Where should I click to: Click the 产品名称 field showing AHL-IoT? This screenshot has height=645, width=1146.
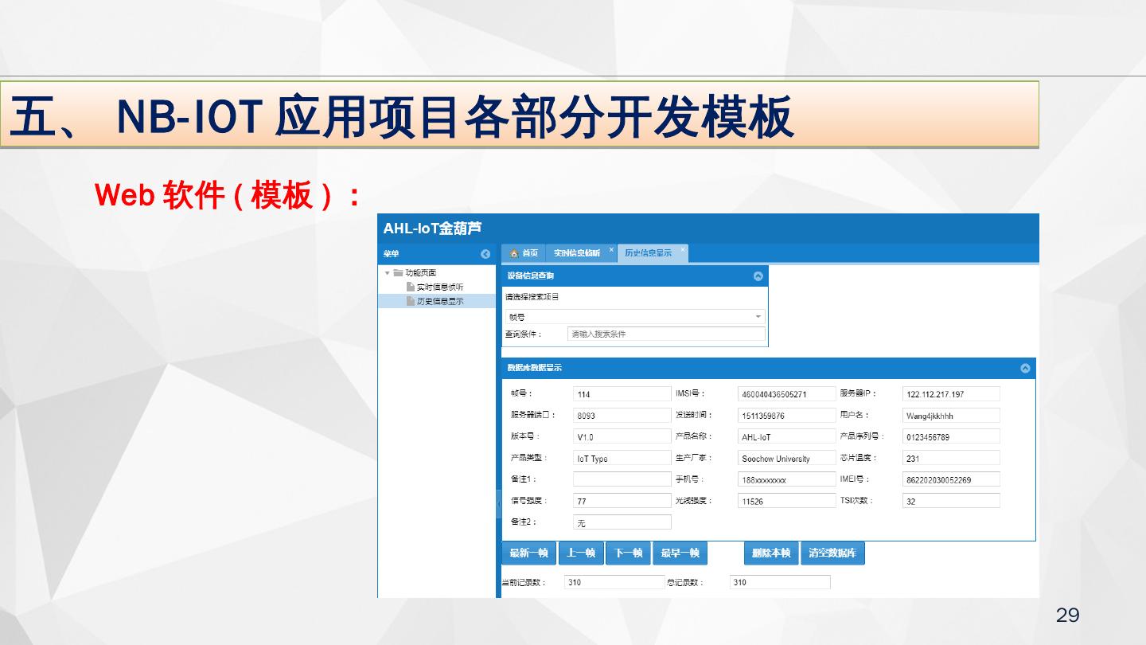(787, 437)
